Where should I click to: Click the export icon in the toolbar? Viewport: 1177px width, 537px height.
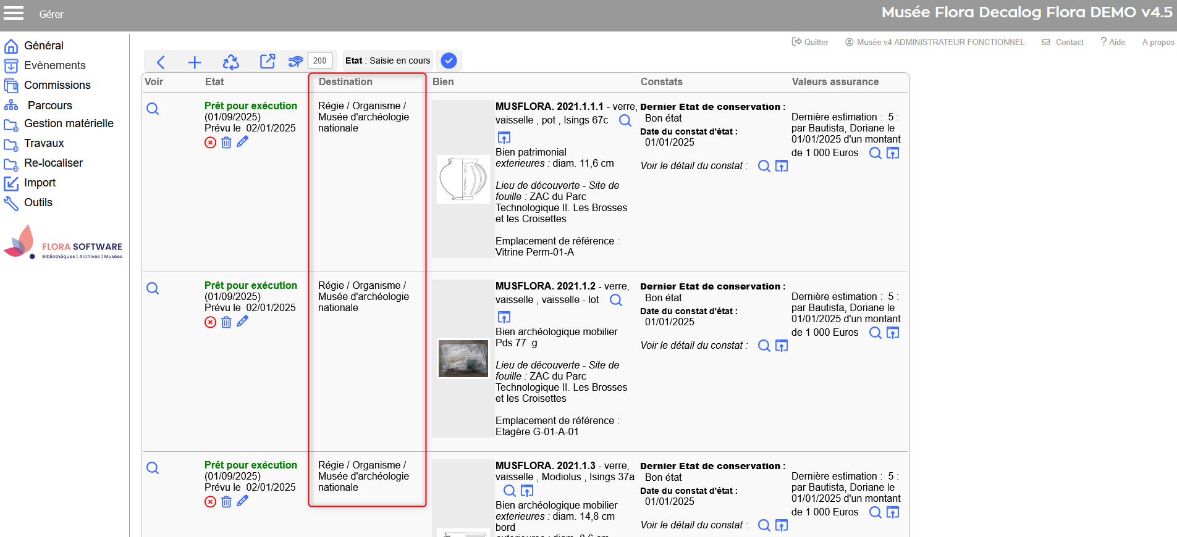(x=267, y=61)
